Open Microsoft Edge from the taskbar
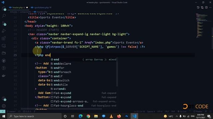Image resolution: width=213 pixels, height=119 pixels. (x=81, y=116)
